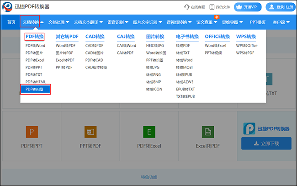Choose WPS转Office menu entry

247,46
